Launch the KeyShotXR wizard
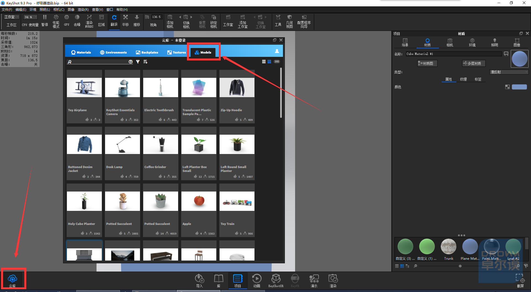The width and height of the screenshot is (531, 292). click(276, 281)
